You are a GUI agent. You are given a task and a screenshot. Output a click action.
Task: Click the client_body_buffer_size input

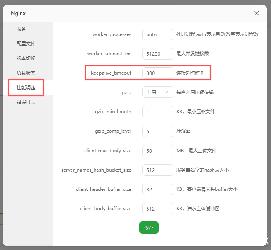[x=157, y=208]
